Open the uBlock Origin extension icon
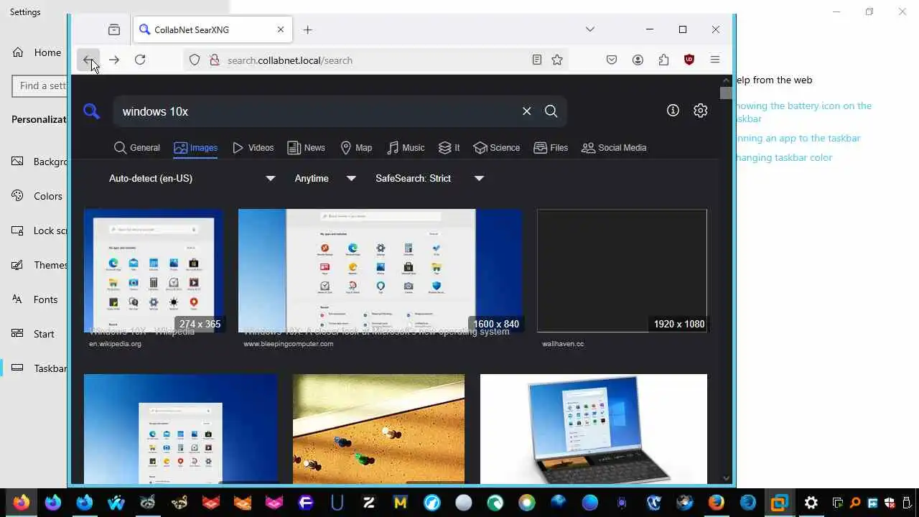The height and width of the screenshot is (517, 919). 689,60
